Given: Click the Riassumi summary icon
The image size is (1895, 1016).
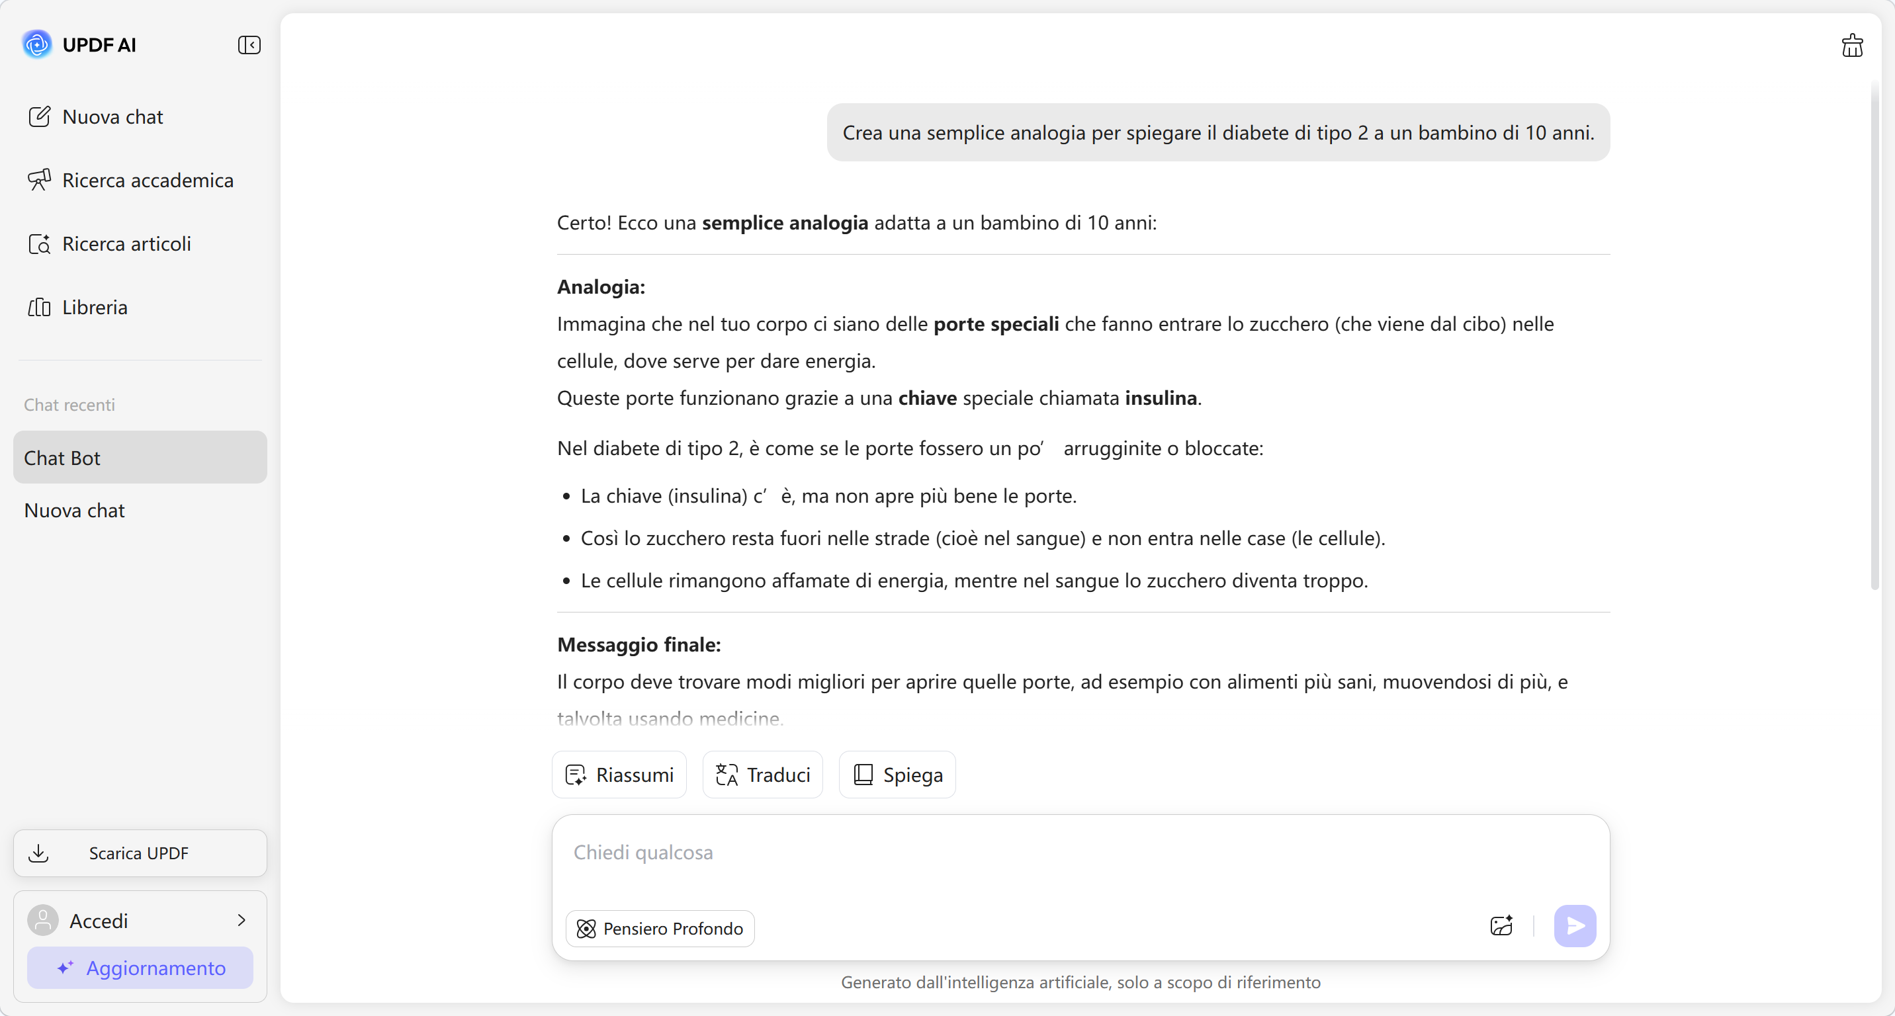Looking at the screenshot, I should tap(575, 775).
